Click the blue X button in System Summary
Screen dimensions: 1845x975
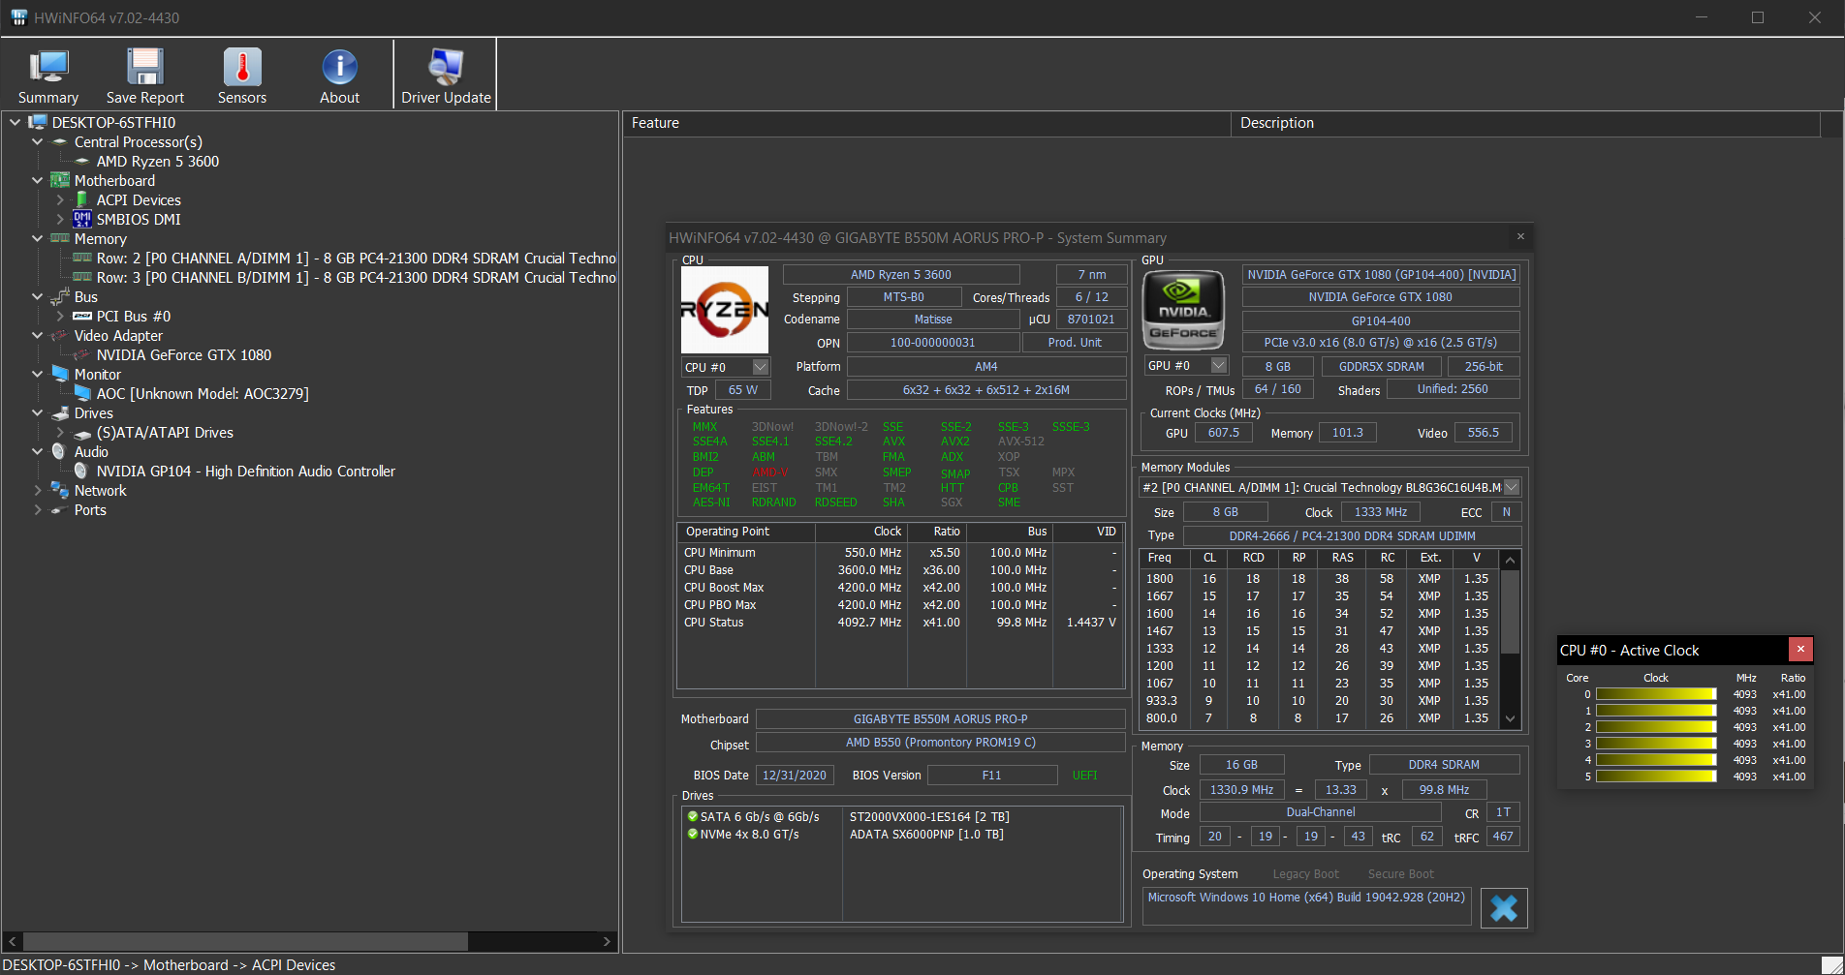[x=1504, y=908]
